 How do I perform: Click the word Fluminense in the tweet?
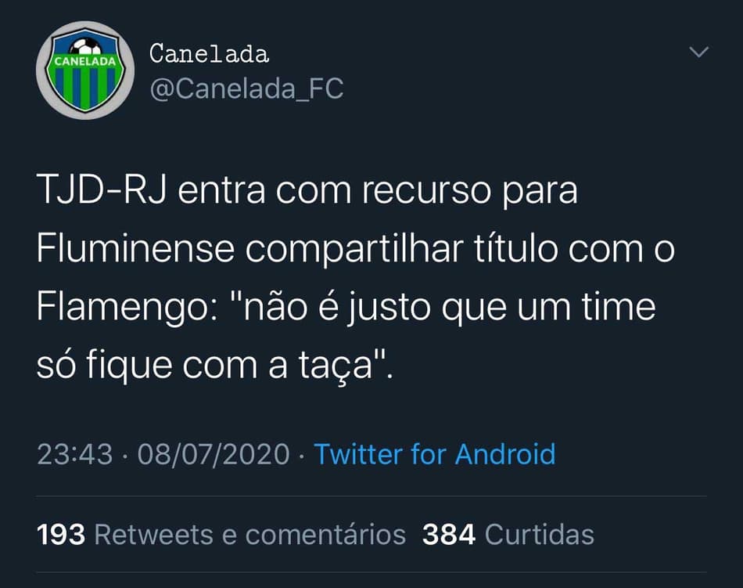coord(135,248)
